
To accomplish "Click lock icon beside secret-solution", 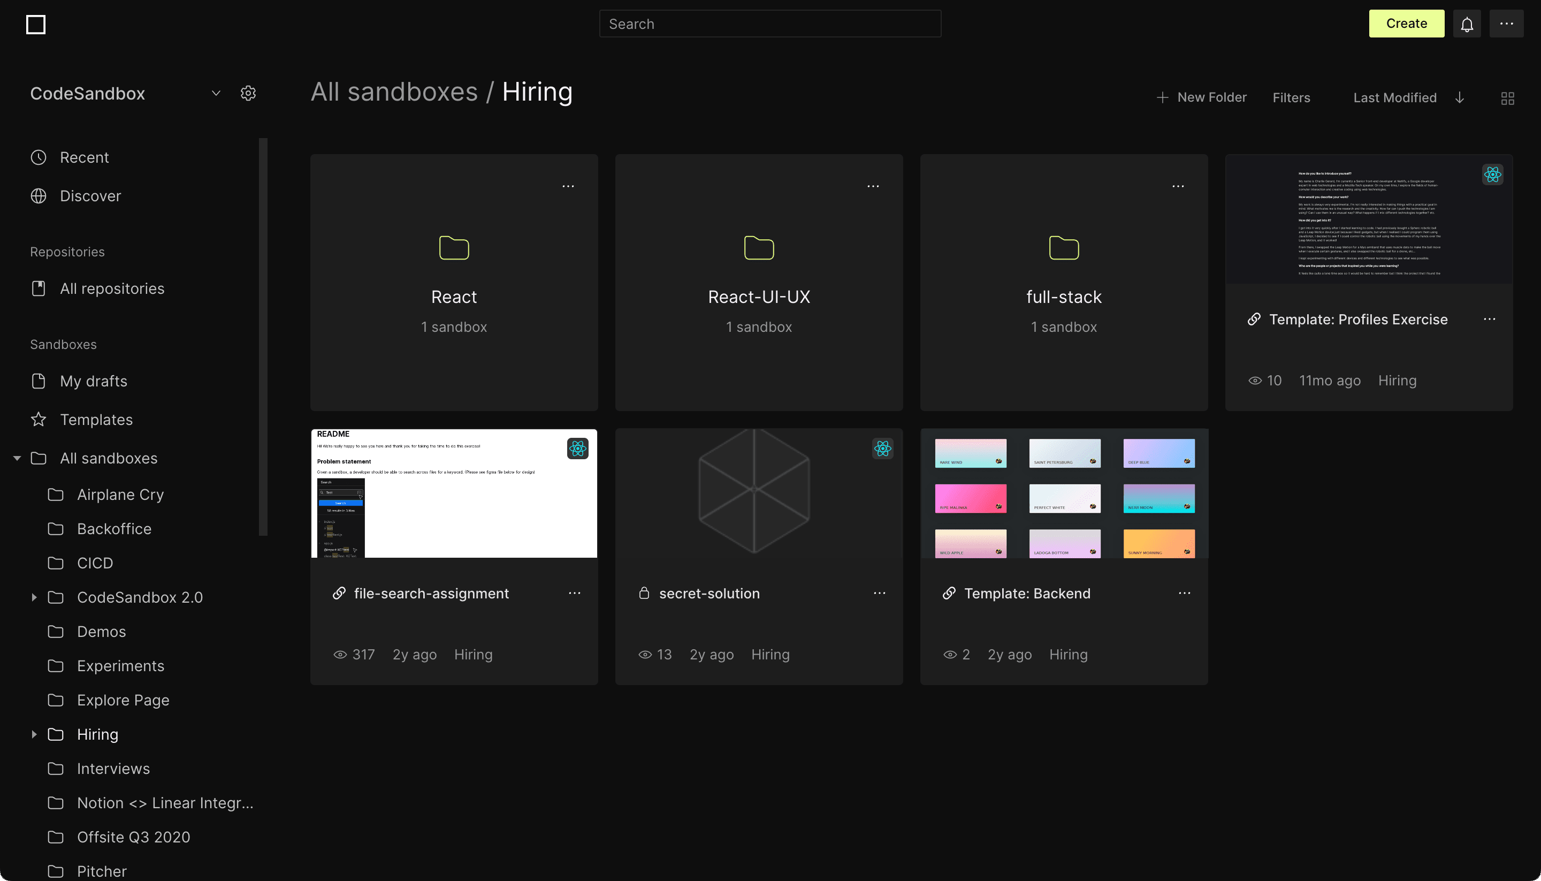I will [x=644, y=593].
